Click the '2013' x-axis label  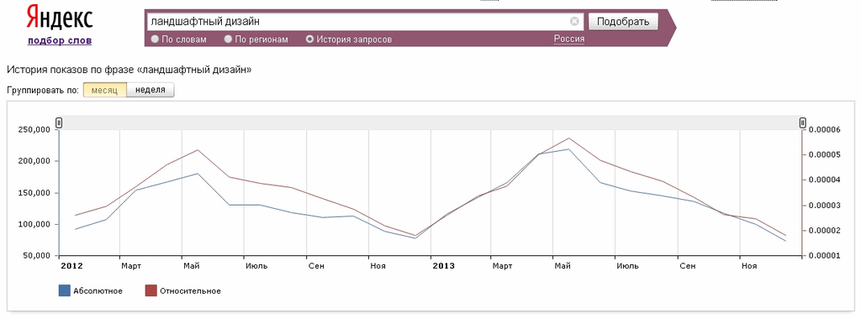(444, 266)
